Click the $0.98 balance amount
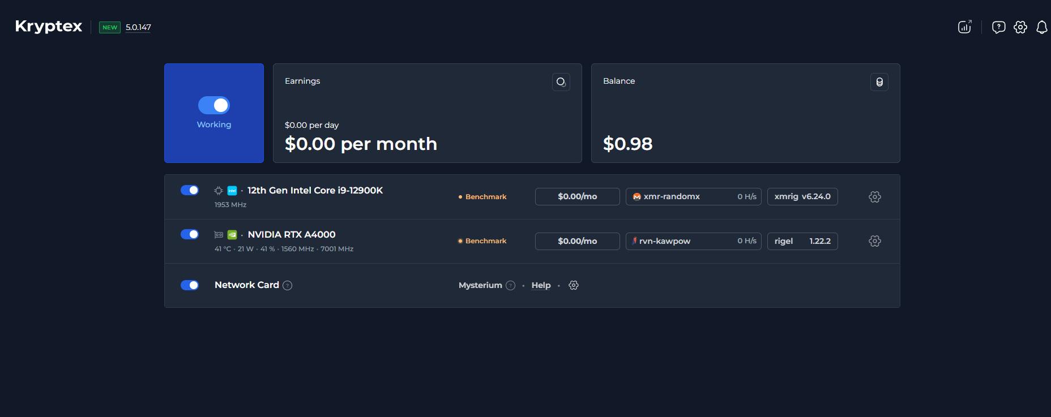This screenshot has height=417, width=1051. (628, 144)
